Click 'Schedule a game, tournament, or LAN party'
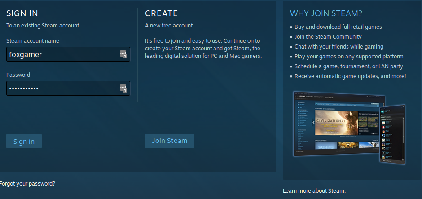Image resolution: width=422 pixels, height=199 pixels. [348, 66]
